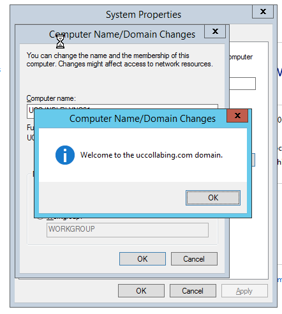Viewport: 282px width, 314px height.
Task: Click the System Properties title bar
Action: coord(144,15)
